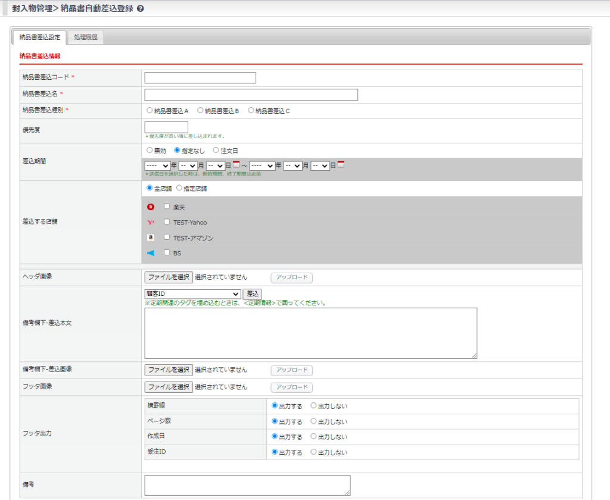Expand the start year dropdown
This screenshot has width=610, height=500.
[x=157, y=167]
